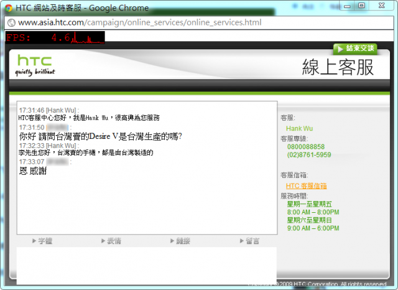Click the HTC quietly brilliant logo

point(35,65)
